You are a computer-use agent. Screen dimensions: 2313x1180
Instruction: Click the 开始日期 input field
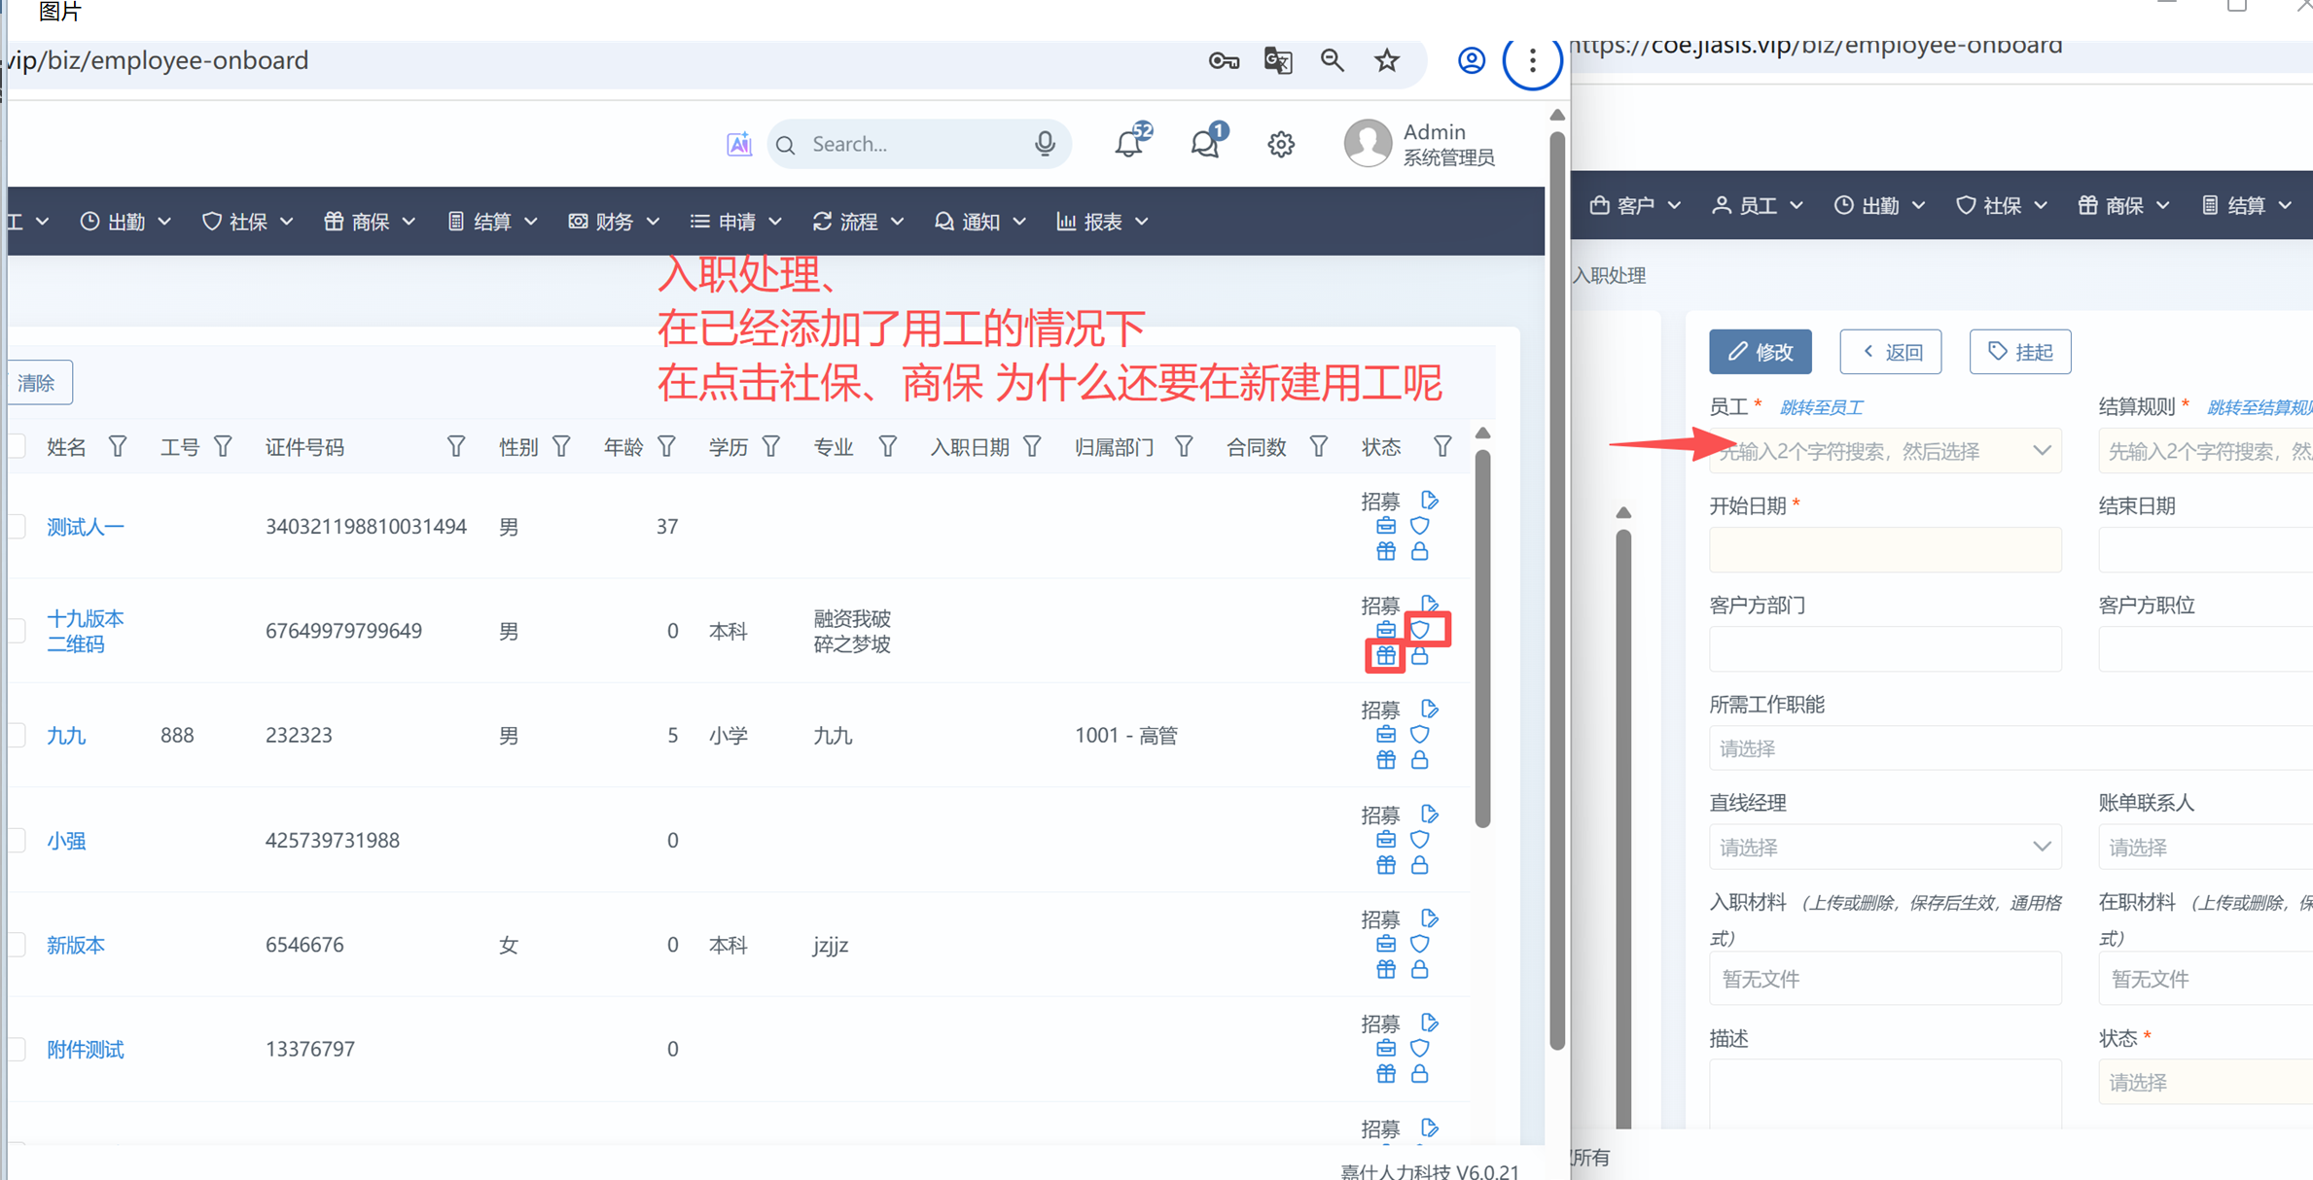[1884, 550]
